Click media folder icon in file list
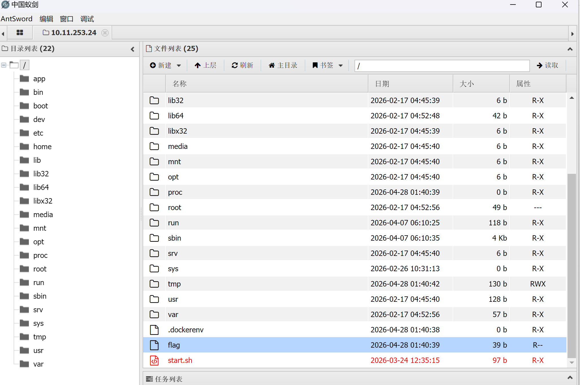Viewport: 580px width, 385px height. pos(154,146)
